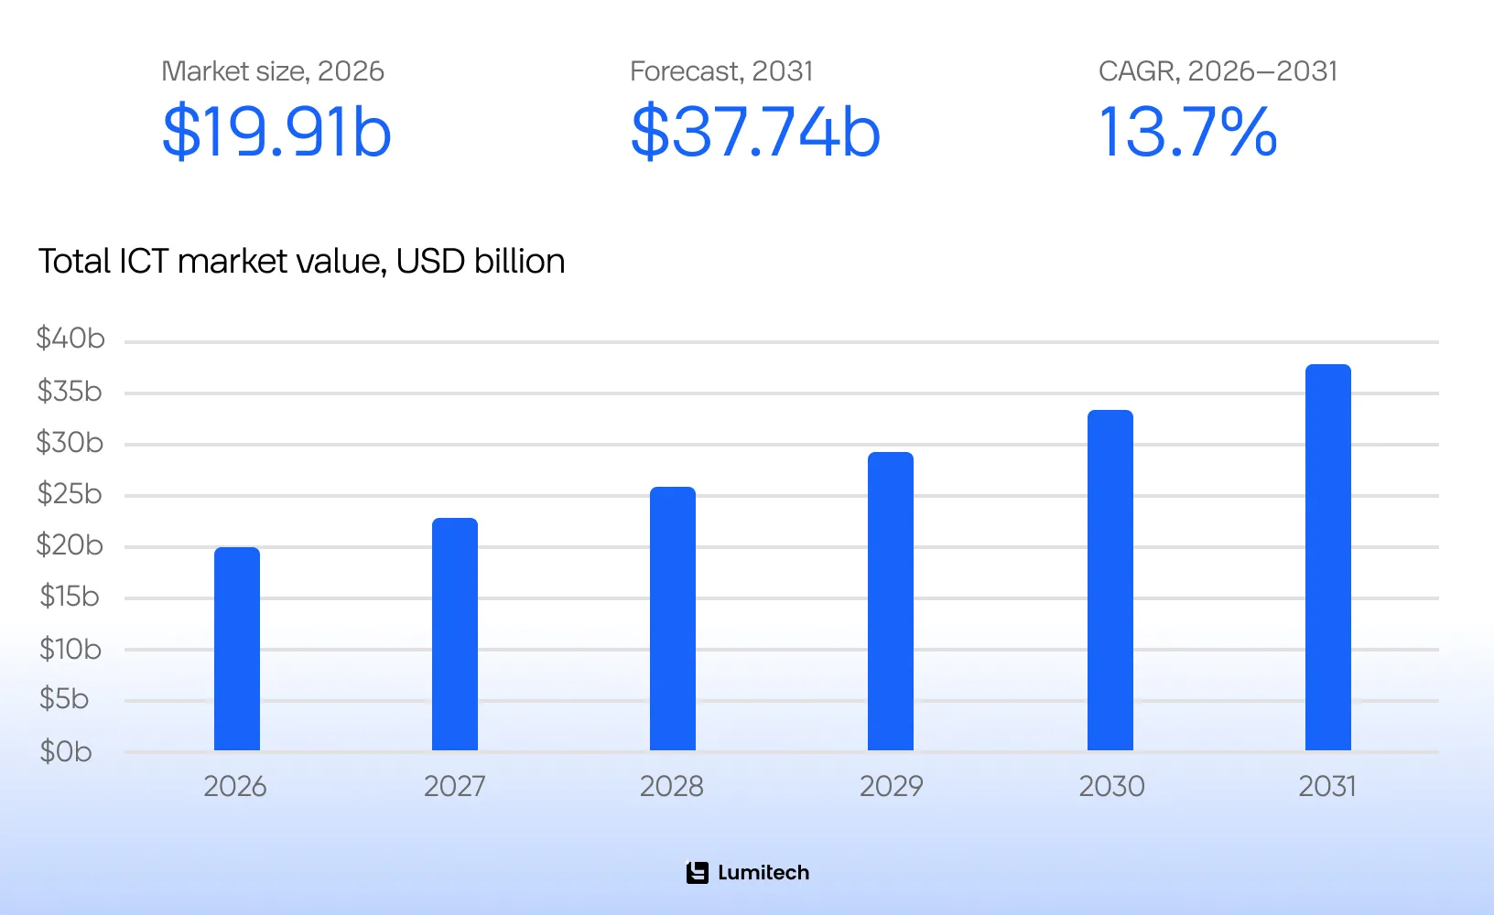Click the $25b y-axis label
This screenshot has width=1494, height=915.
(70, 494)
